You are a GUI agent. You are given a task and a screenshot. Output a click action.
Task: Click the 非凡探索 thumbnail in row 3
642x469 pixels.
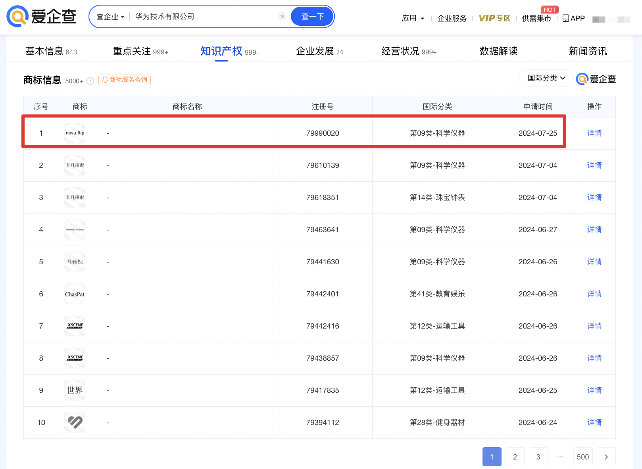pyautogui.click(x=75, y=197)
